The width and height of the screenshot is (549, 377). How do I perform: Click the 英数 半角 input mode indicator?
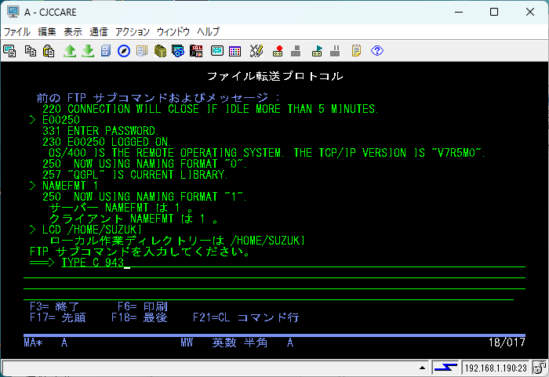pos(239,343)
